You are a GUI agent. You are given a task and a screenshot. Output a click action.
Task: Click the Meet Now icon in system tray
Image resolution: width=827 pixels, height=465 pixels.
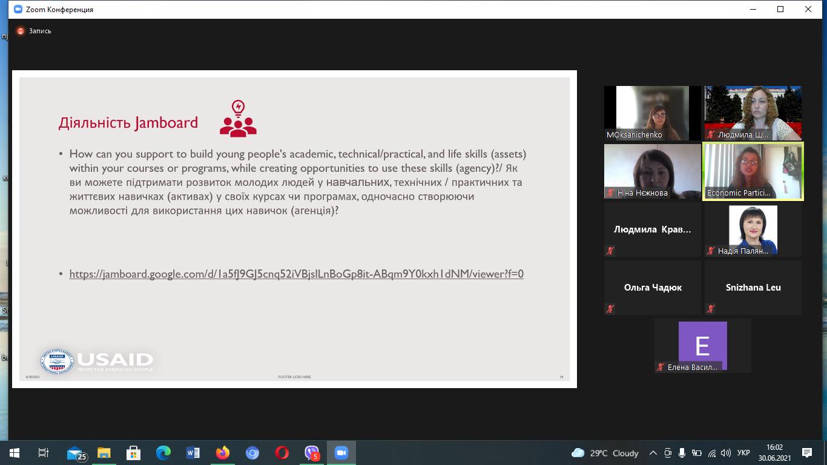668,453
